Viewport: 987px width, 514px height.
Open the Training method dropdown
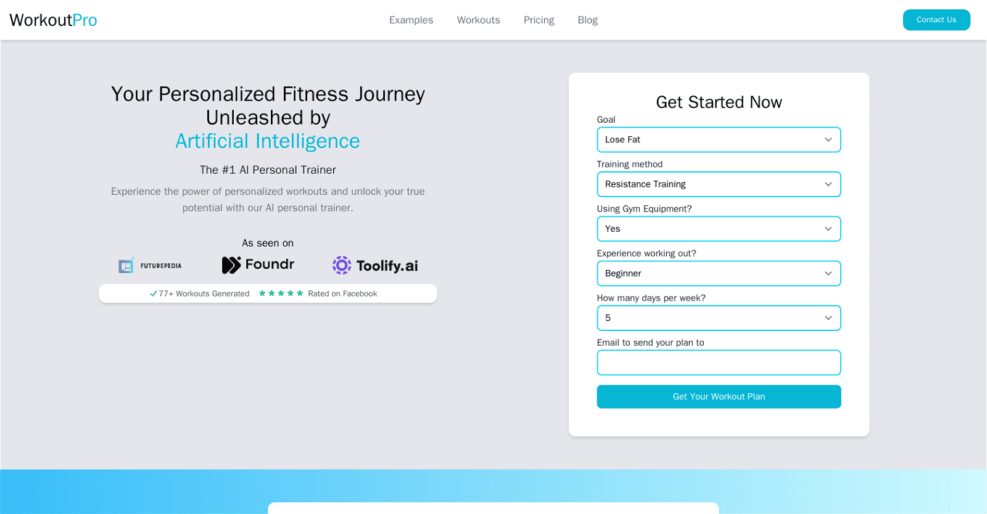(719, 184)
